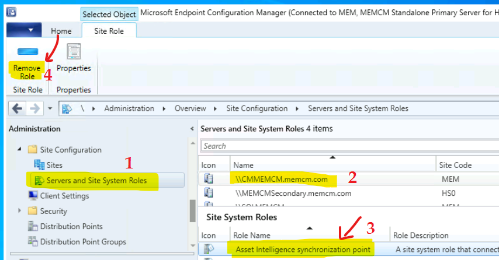Screen dimensions: 499x260
Task: Sort roles by Role Name column
Action: point(309,236)
